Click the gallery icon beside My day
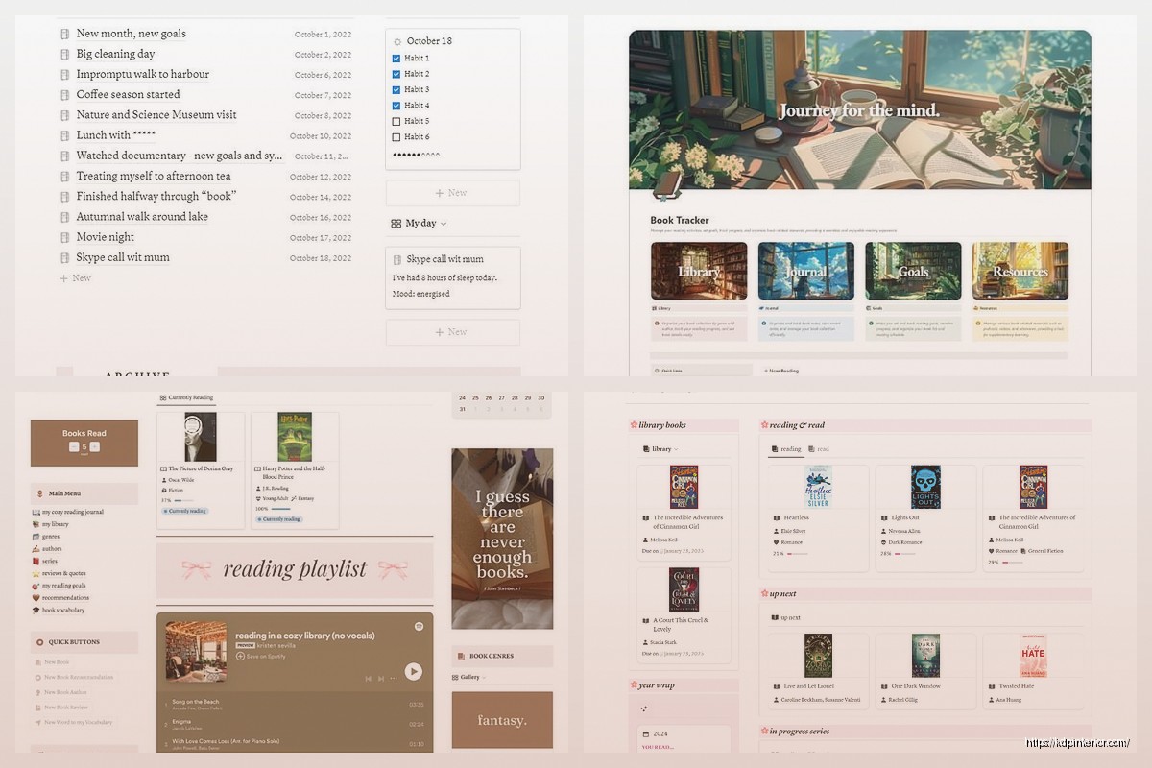 396,224
